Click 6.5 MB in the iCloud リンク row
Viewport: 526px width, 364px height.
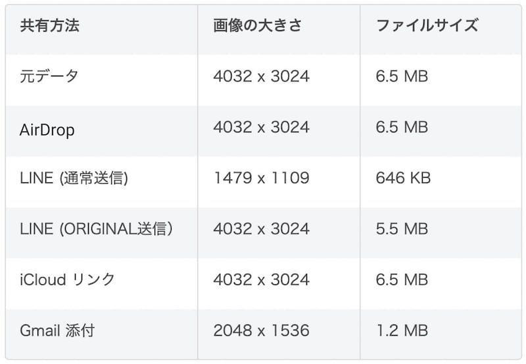point(402,280)
